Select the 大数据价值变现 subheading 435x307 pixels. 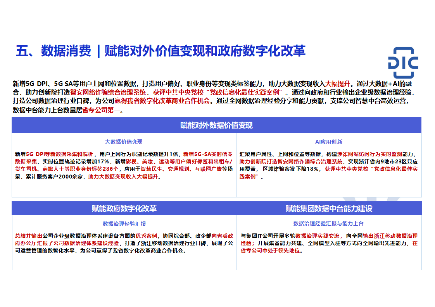(123, 142)
